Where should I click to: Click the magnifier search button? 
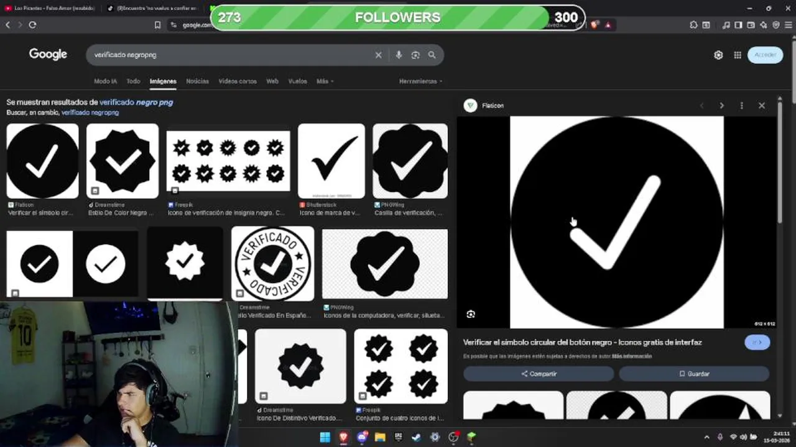point(432,55)
